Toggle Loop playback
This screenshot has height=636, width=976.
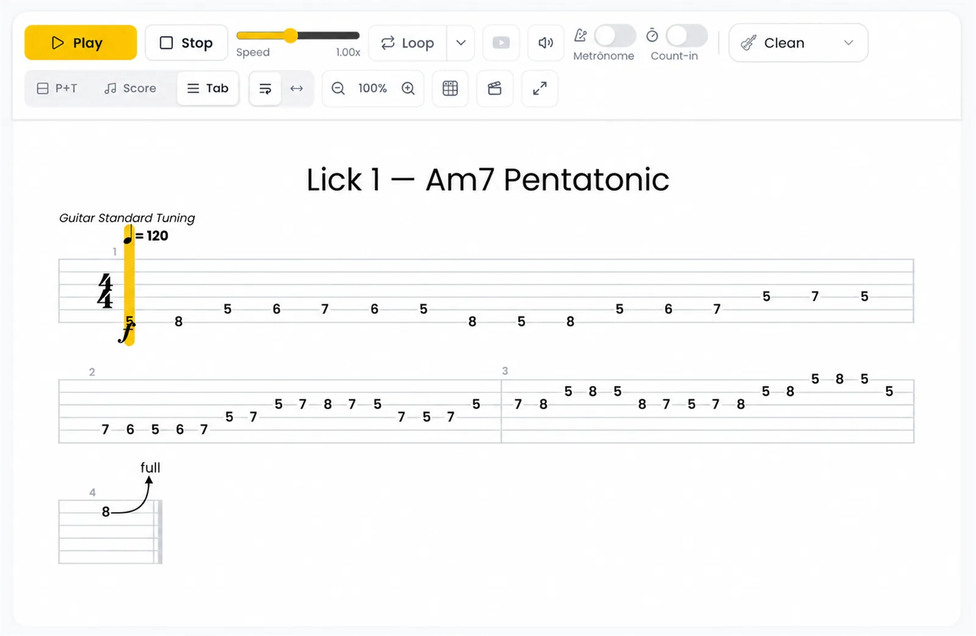tap(408, 43)
